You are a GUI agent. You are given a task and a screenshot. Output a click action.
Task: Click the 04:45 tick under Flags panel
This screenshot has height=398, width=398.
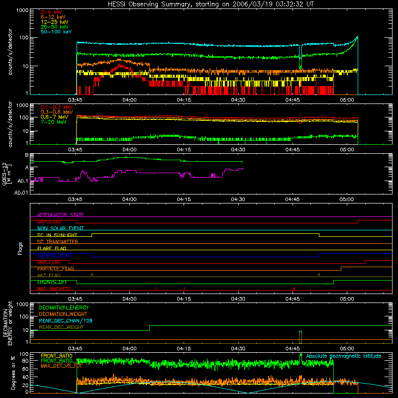click(x=293, y=299)
